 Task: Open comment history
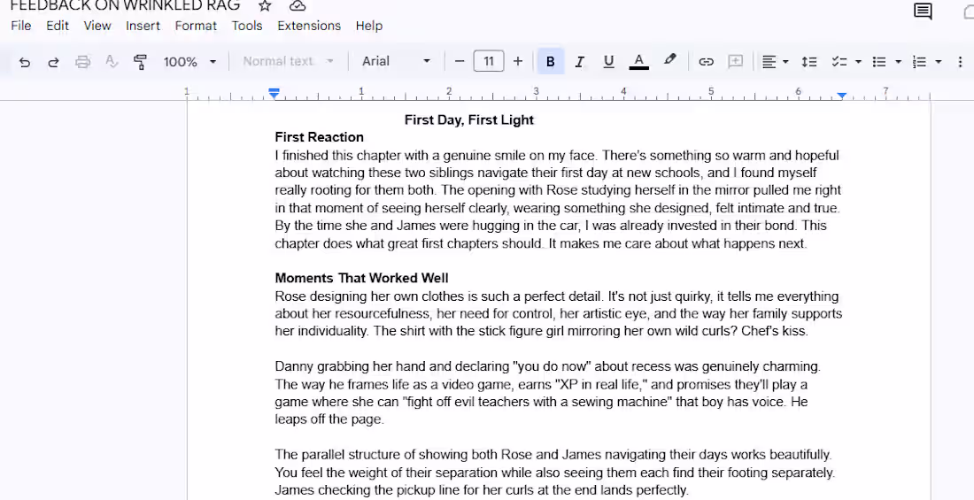[x=923, y=11]
